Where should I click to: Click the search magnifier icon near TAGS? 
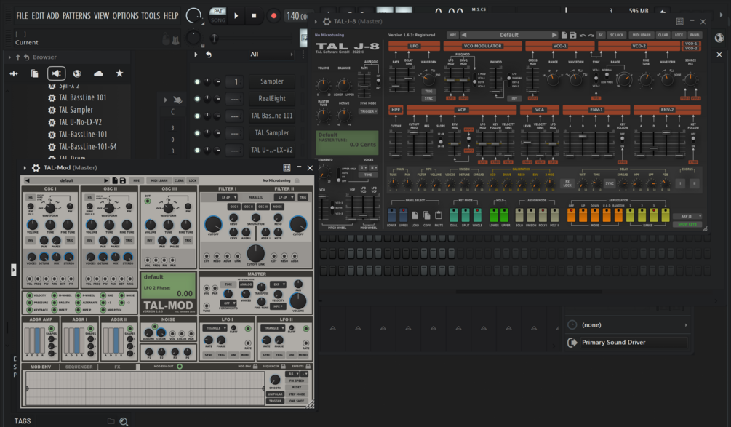(124, 421)
